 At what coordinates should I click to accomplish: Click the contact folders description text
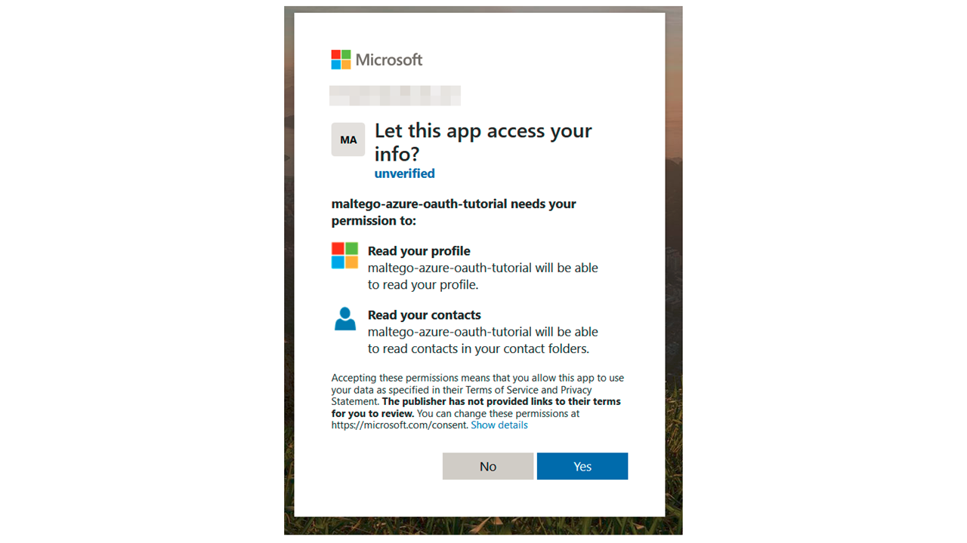click(483, 340)
